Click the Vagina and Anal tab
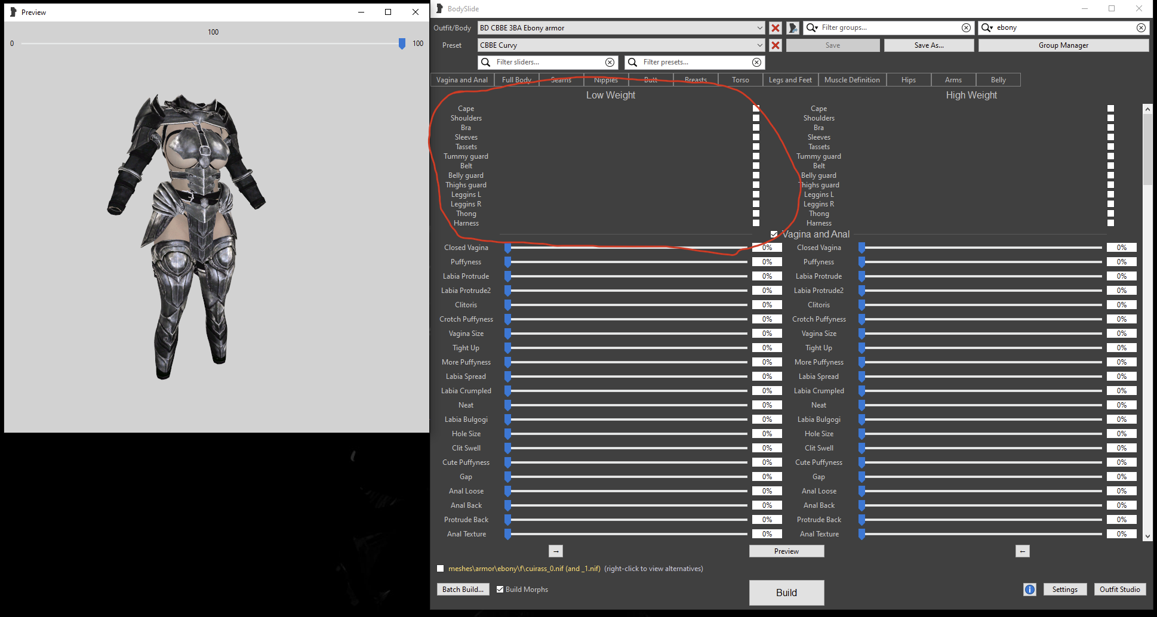The width and height of the screenshot is (1157, 617). tap(462, 80)
